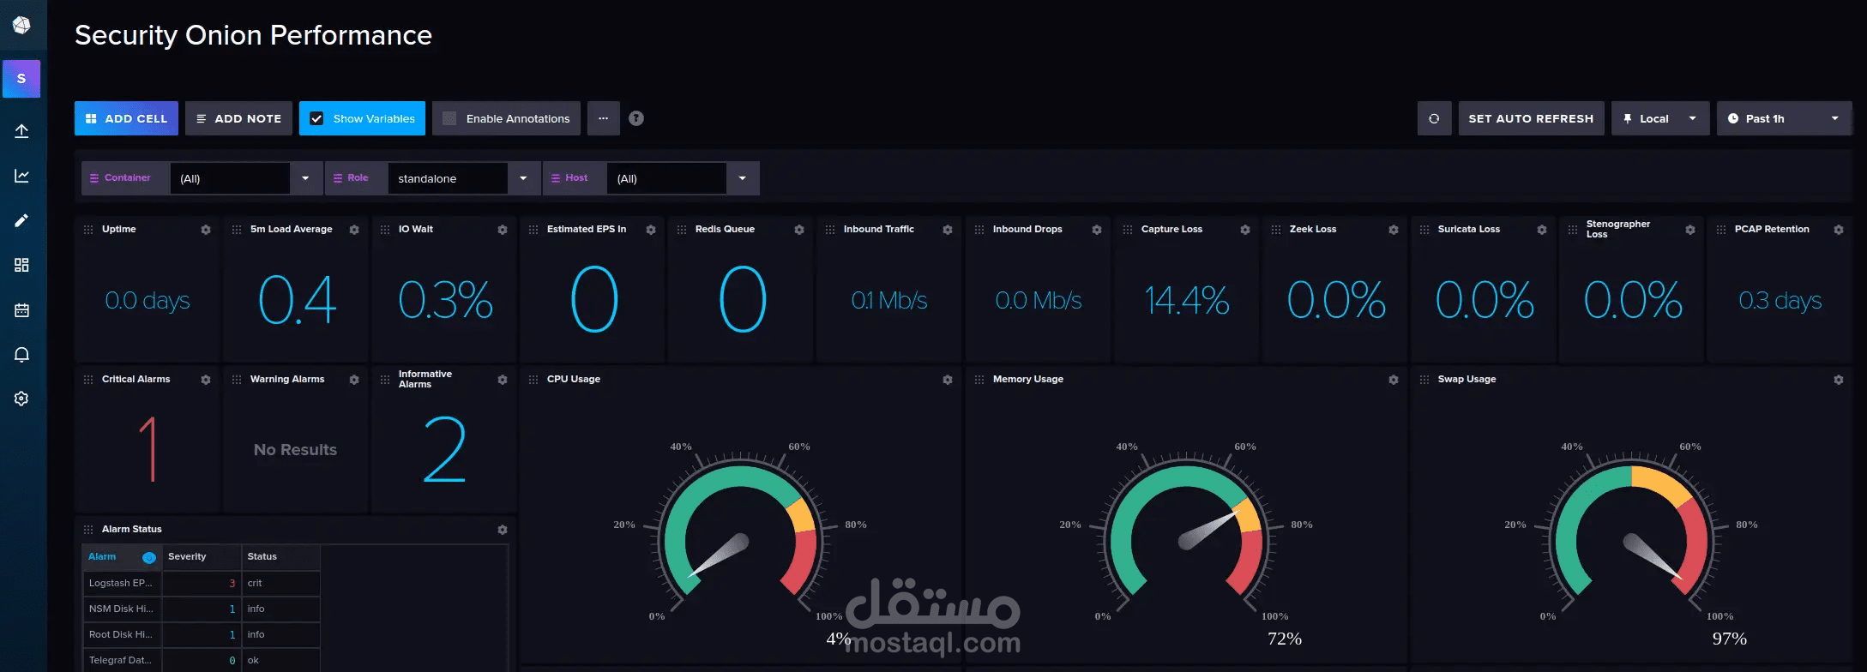Image resolution: width=1867 pixels, height=672 pixels.
Task: Open gear settings on Suricata Loss cell
Action: click(1542, 230)
